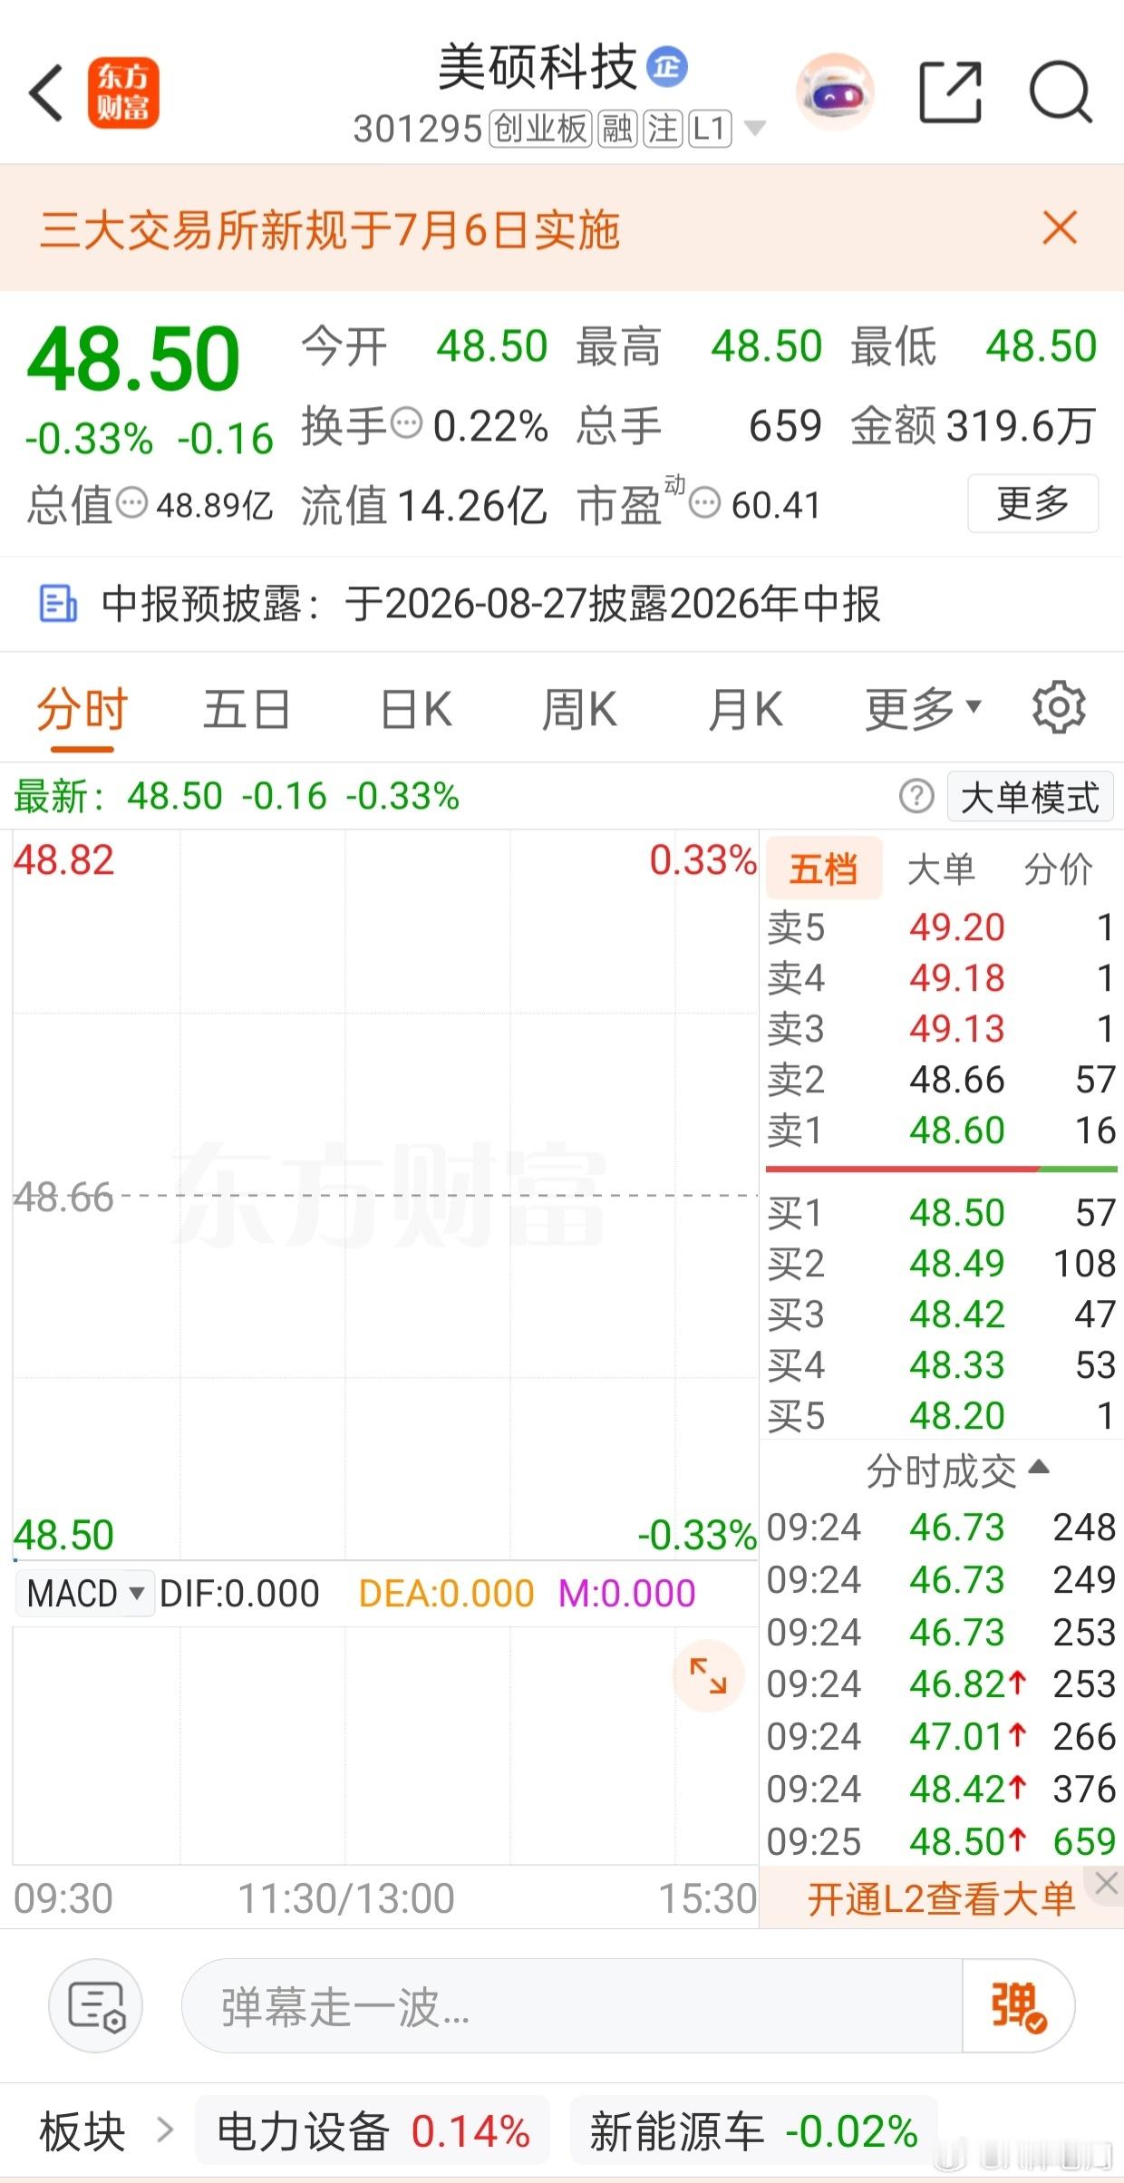
Task: Tap the 47.01 trade row
Action: pos(941,1737)
